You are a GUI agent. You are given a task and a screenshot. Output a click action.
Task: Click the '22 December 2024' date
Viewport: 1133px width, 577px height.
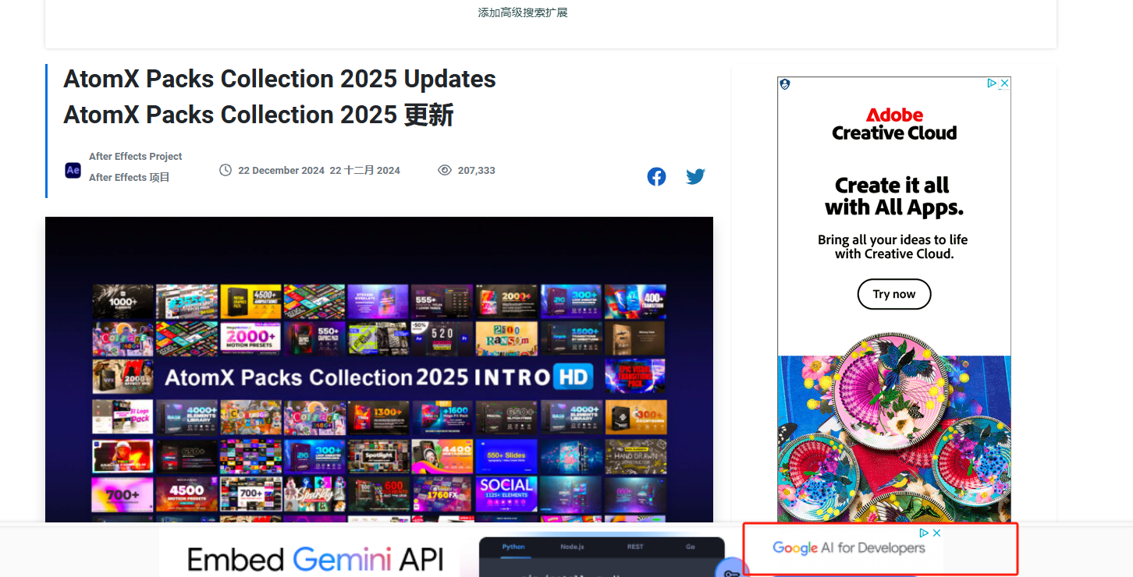281,171
